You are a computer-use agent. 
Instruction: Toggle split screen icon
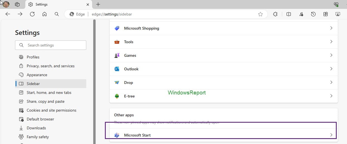[x=289, y=14]
